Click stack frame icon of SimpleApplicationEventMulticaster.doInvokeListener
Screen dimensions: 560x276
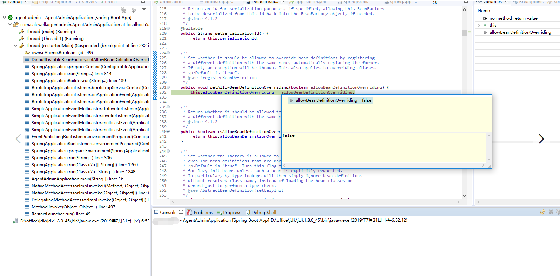[27, 109]
